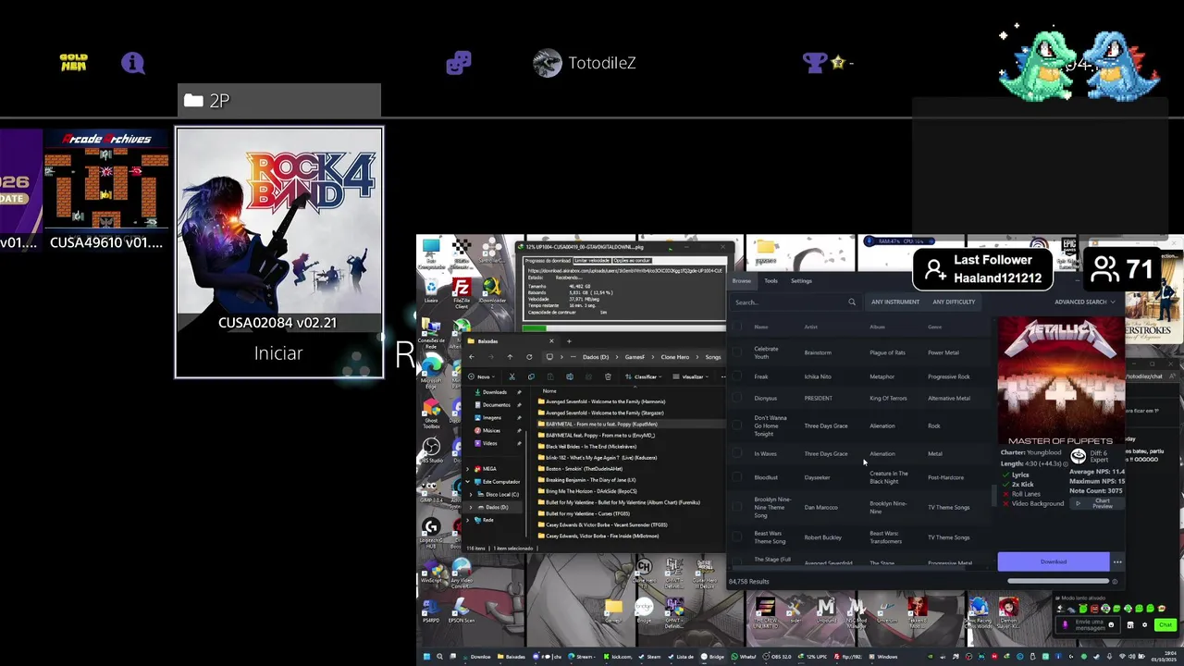Open the Any Instrument filter dropdown
Screen dimensions: 1184x666
(895, 302)
